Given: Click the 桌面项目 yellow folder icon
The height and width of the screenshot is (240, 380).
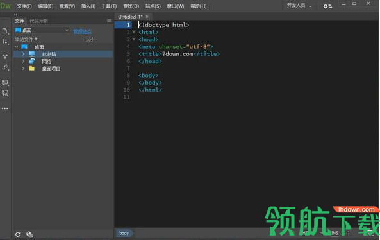Looking at the screenshot, I should pyautogui.click(x=32, y=69).
